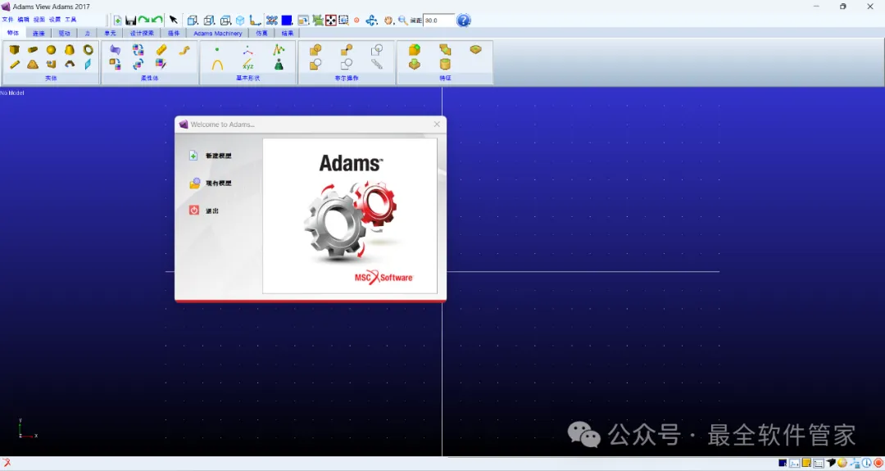The width and height of the screenshot is (885, 471).
Task: Click the Boolean unite bodies icon
Action: (x=315, y=50)
